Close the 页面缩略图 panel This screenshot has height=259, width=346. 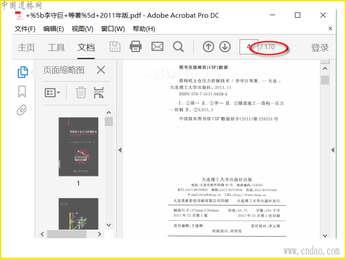point(101,70)
